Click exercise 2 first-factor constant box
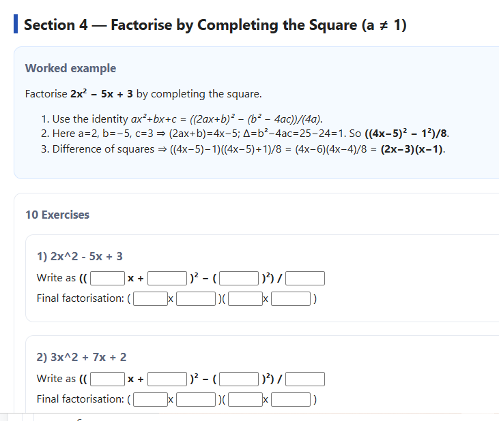Image resolution: width=499 pixels, height=421 pixels. [196, 399]
